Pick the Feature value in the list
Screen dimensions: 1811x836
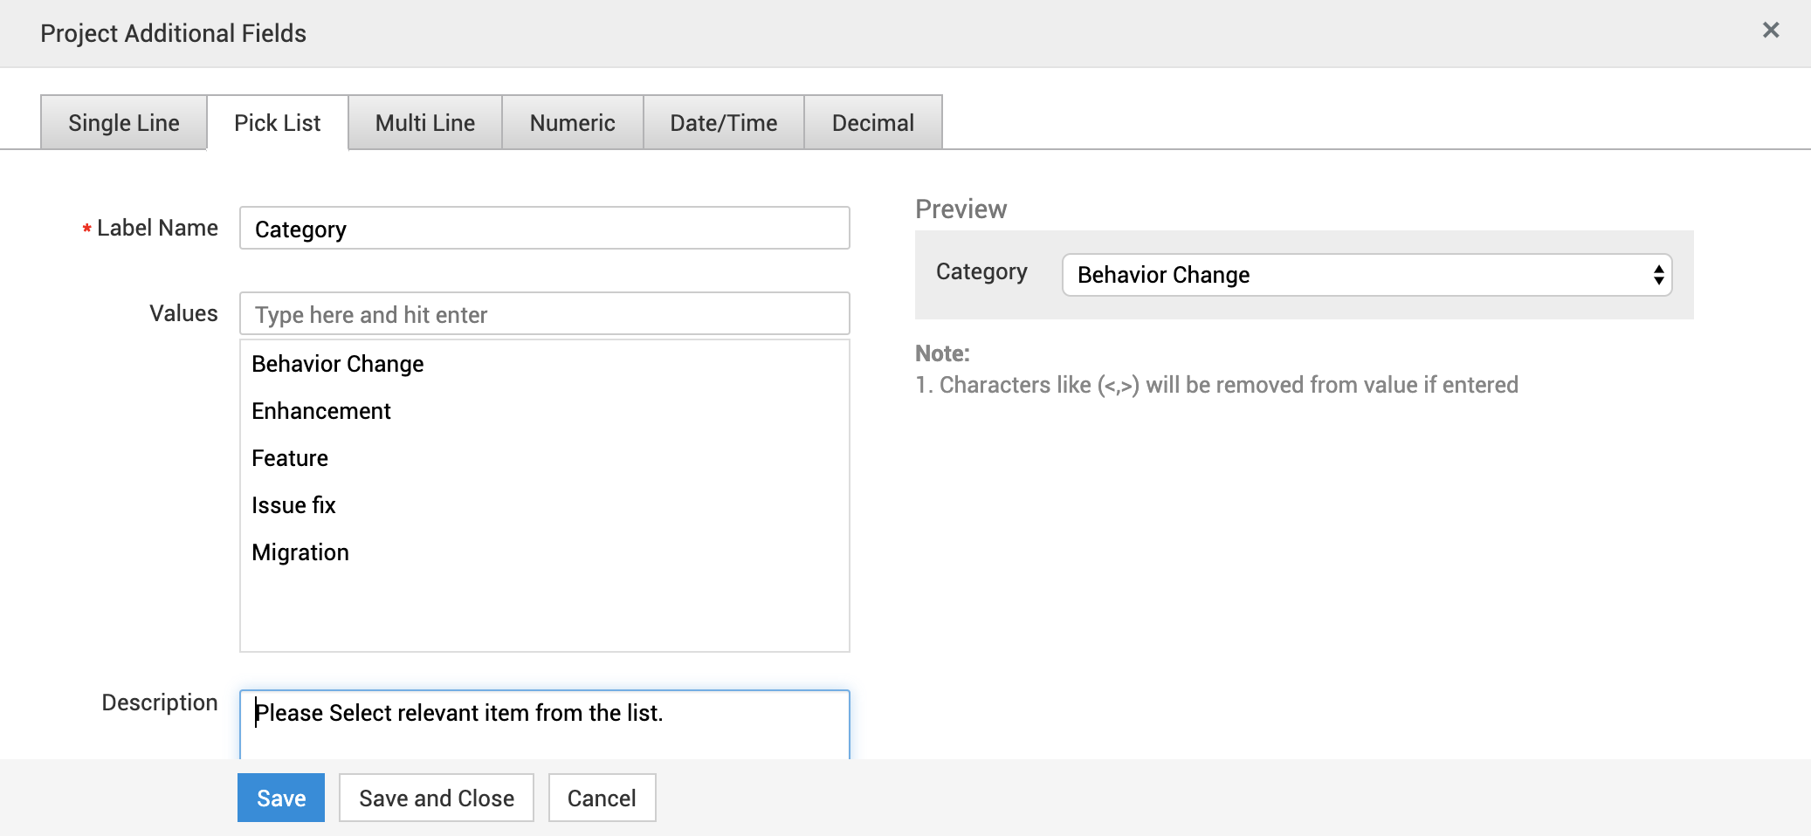(289, 458)
